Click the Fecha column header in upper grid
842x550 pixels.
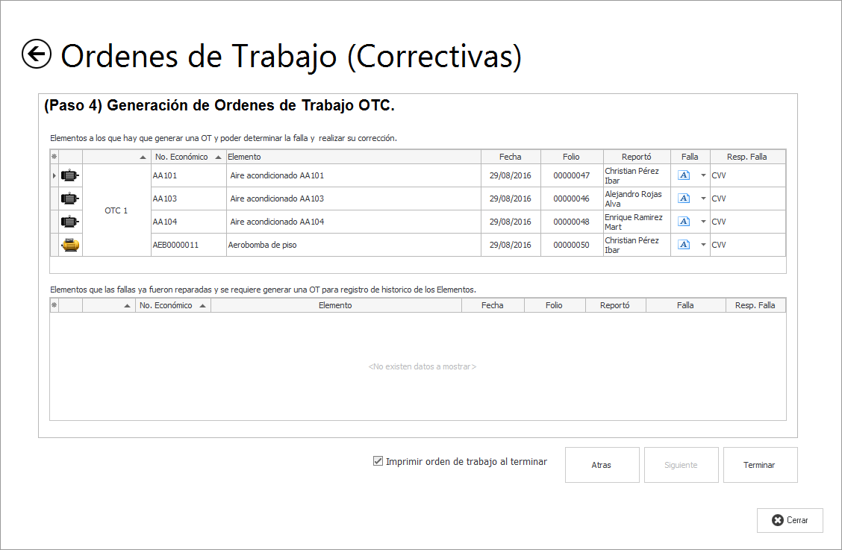tap(511, 157)
